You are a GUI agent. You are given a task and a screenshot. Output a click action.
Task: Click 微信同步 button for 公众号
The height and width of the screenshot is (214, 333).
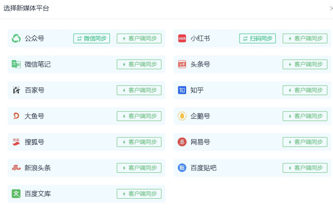pos(92,38)
